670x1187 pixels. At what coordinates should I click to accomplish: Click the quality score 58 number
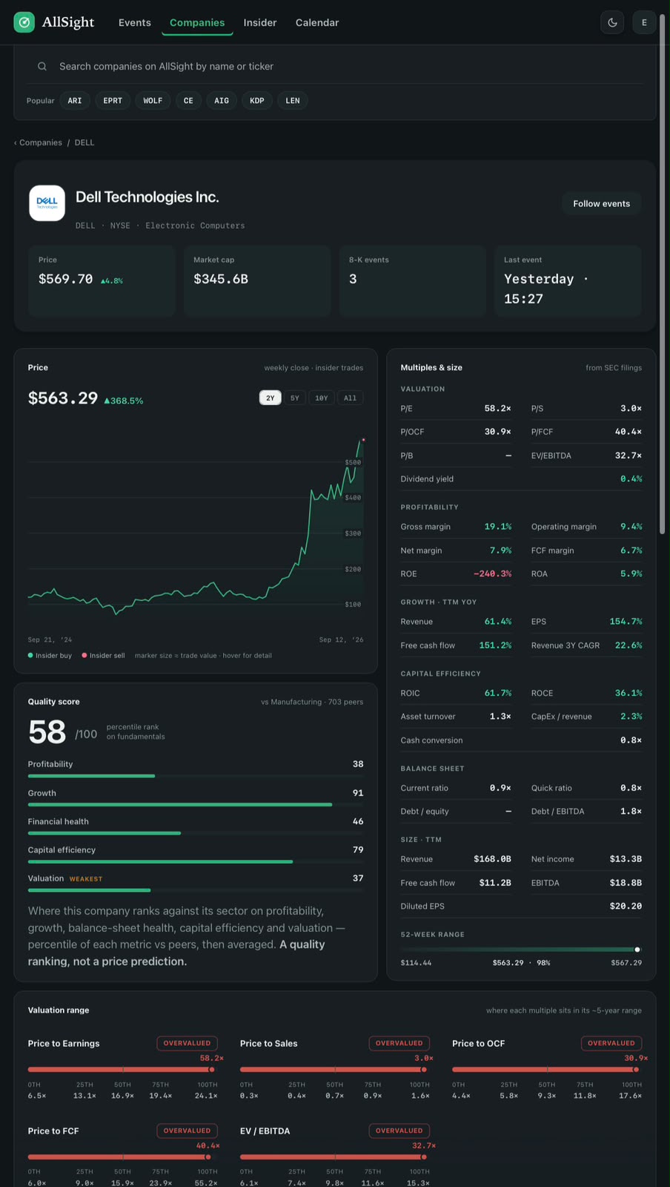click(x=47, y=732)
